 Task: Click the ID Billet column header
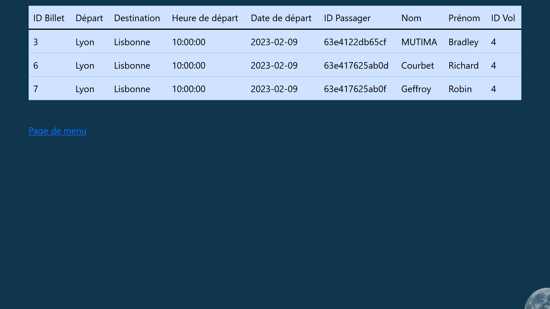49,18
